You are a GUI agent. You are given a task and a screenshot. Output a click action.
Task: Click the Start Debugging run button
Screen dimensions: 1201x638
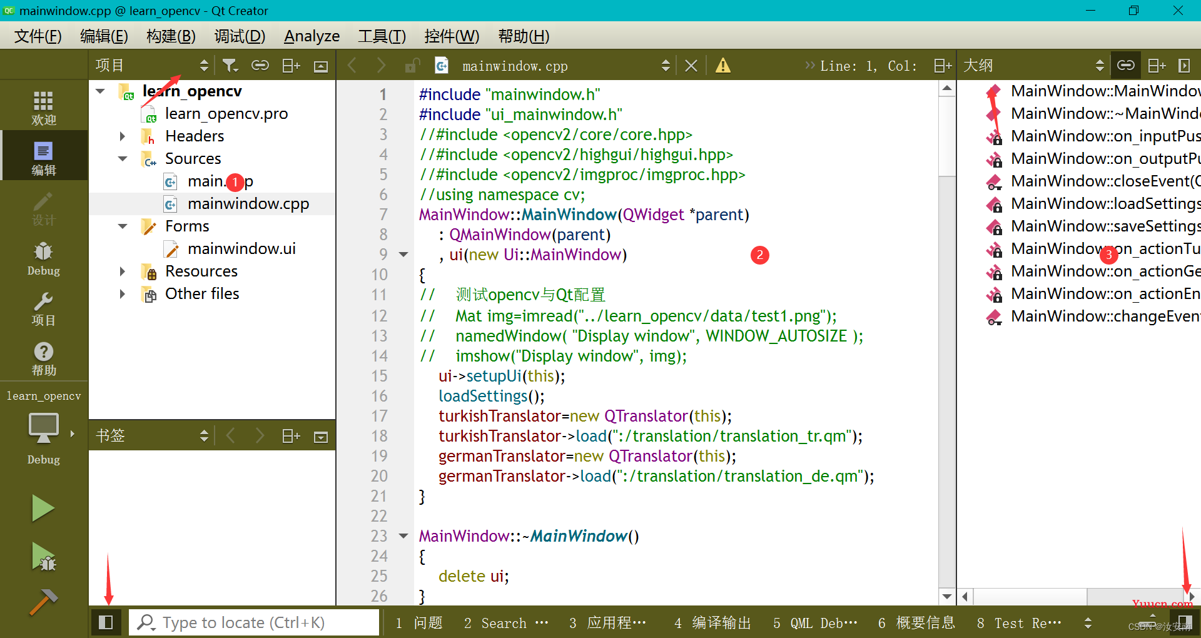43,557
